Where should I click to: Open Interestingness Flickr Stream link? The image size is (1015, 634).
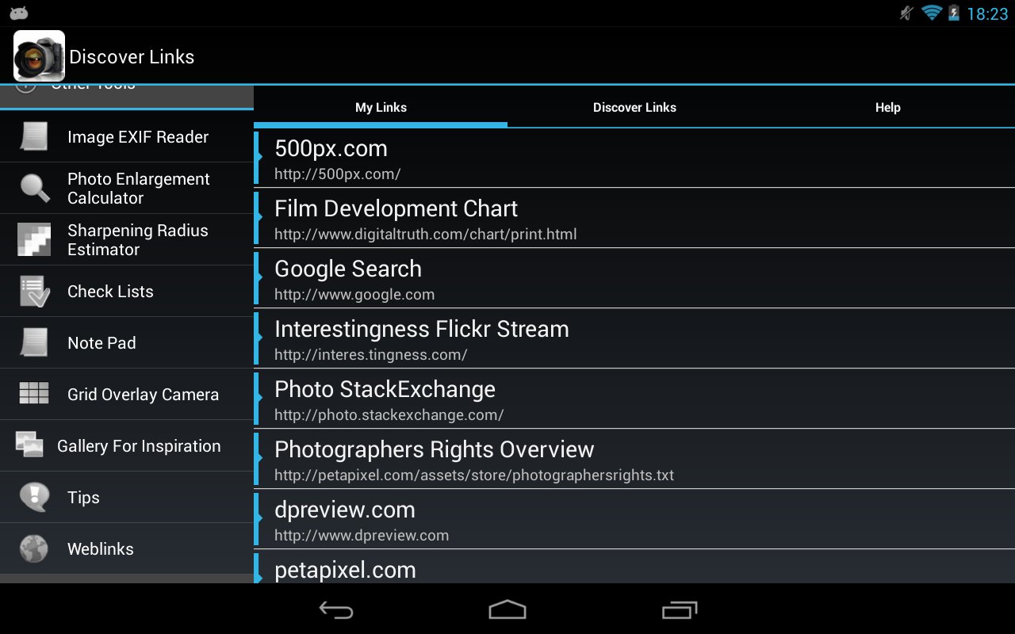(x=634, y=338)
